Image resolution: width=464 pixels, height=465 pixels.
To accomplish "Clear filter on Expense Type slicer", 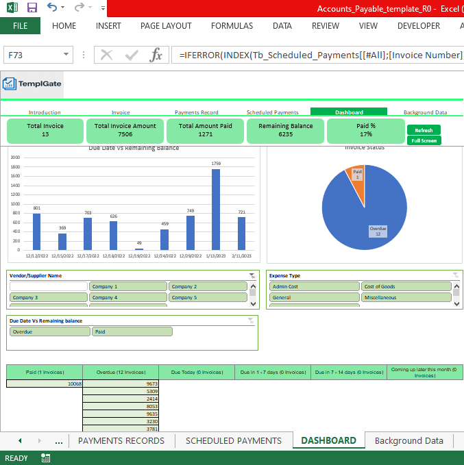I will (455, 275).
